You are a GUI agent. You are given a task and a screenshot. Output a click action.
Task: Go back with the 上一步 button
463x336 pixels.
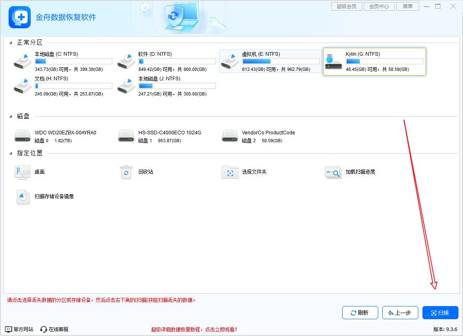point(399,313)
